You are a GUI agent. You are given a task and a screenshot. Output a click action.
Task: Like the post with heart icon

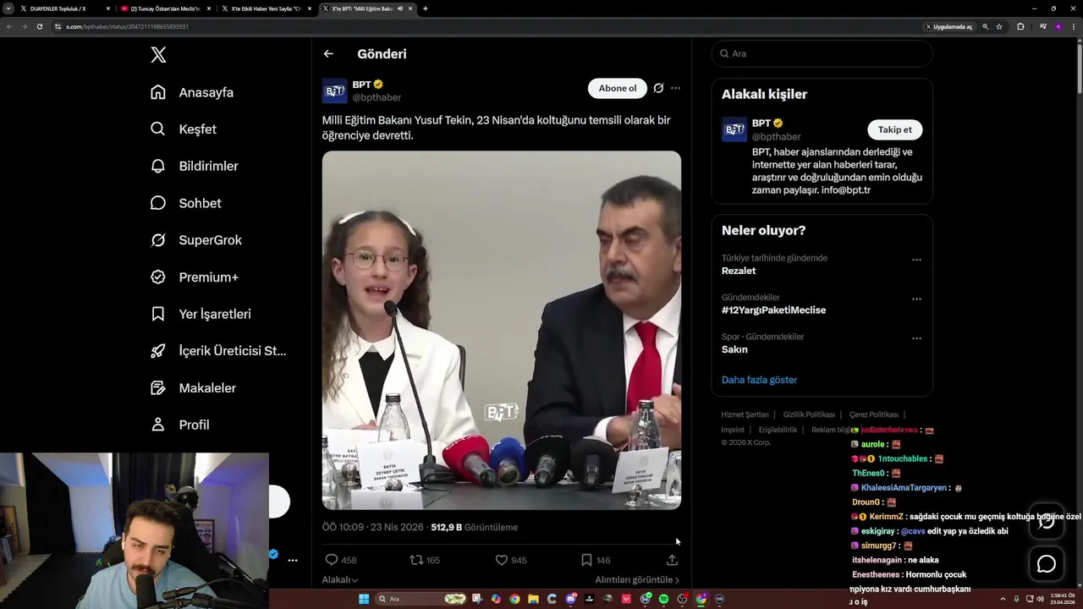pos(501,560)
